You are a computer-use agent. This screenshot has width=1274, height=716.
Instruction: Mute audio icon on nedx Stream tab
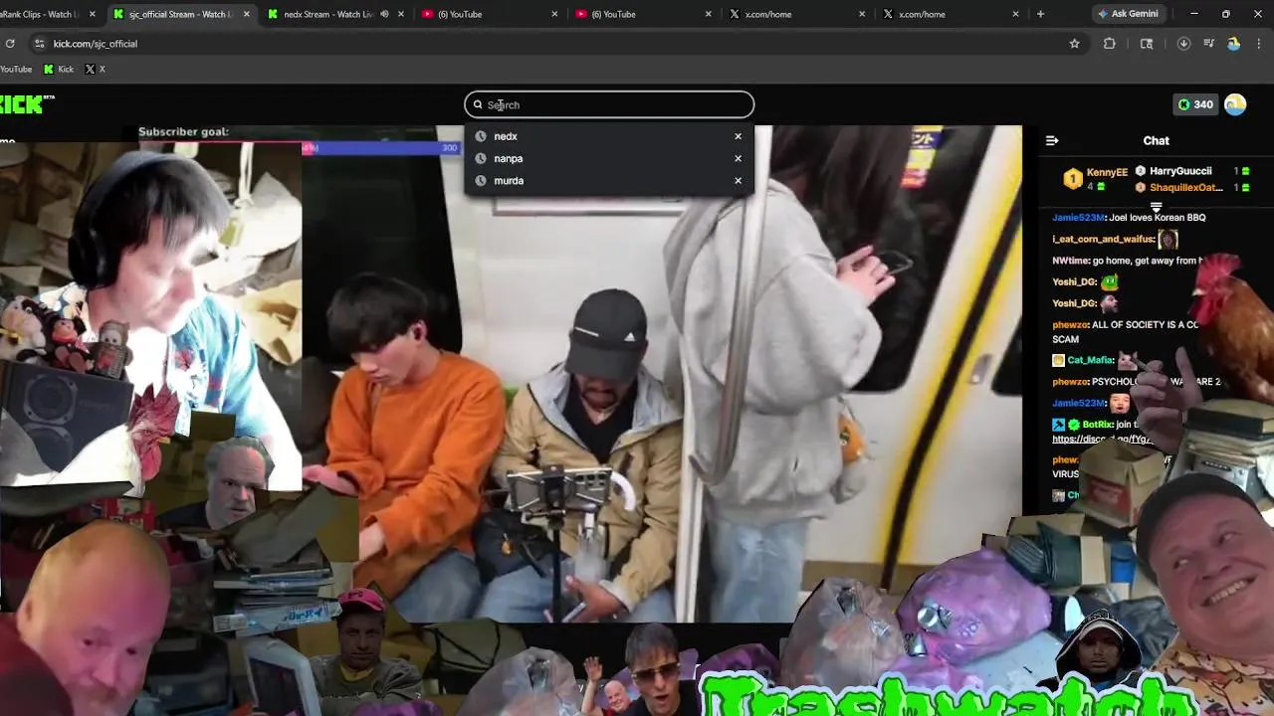[x=384, y=14]
